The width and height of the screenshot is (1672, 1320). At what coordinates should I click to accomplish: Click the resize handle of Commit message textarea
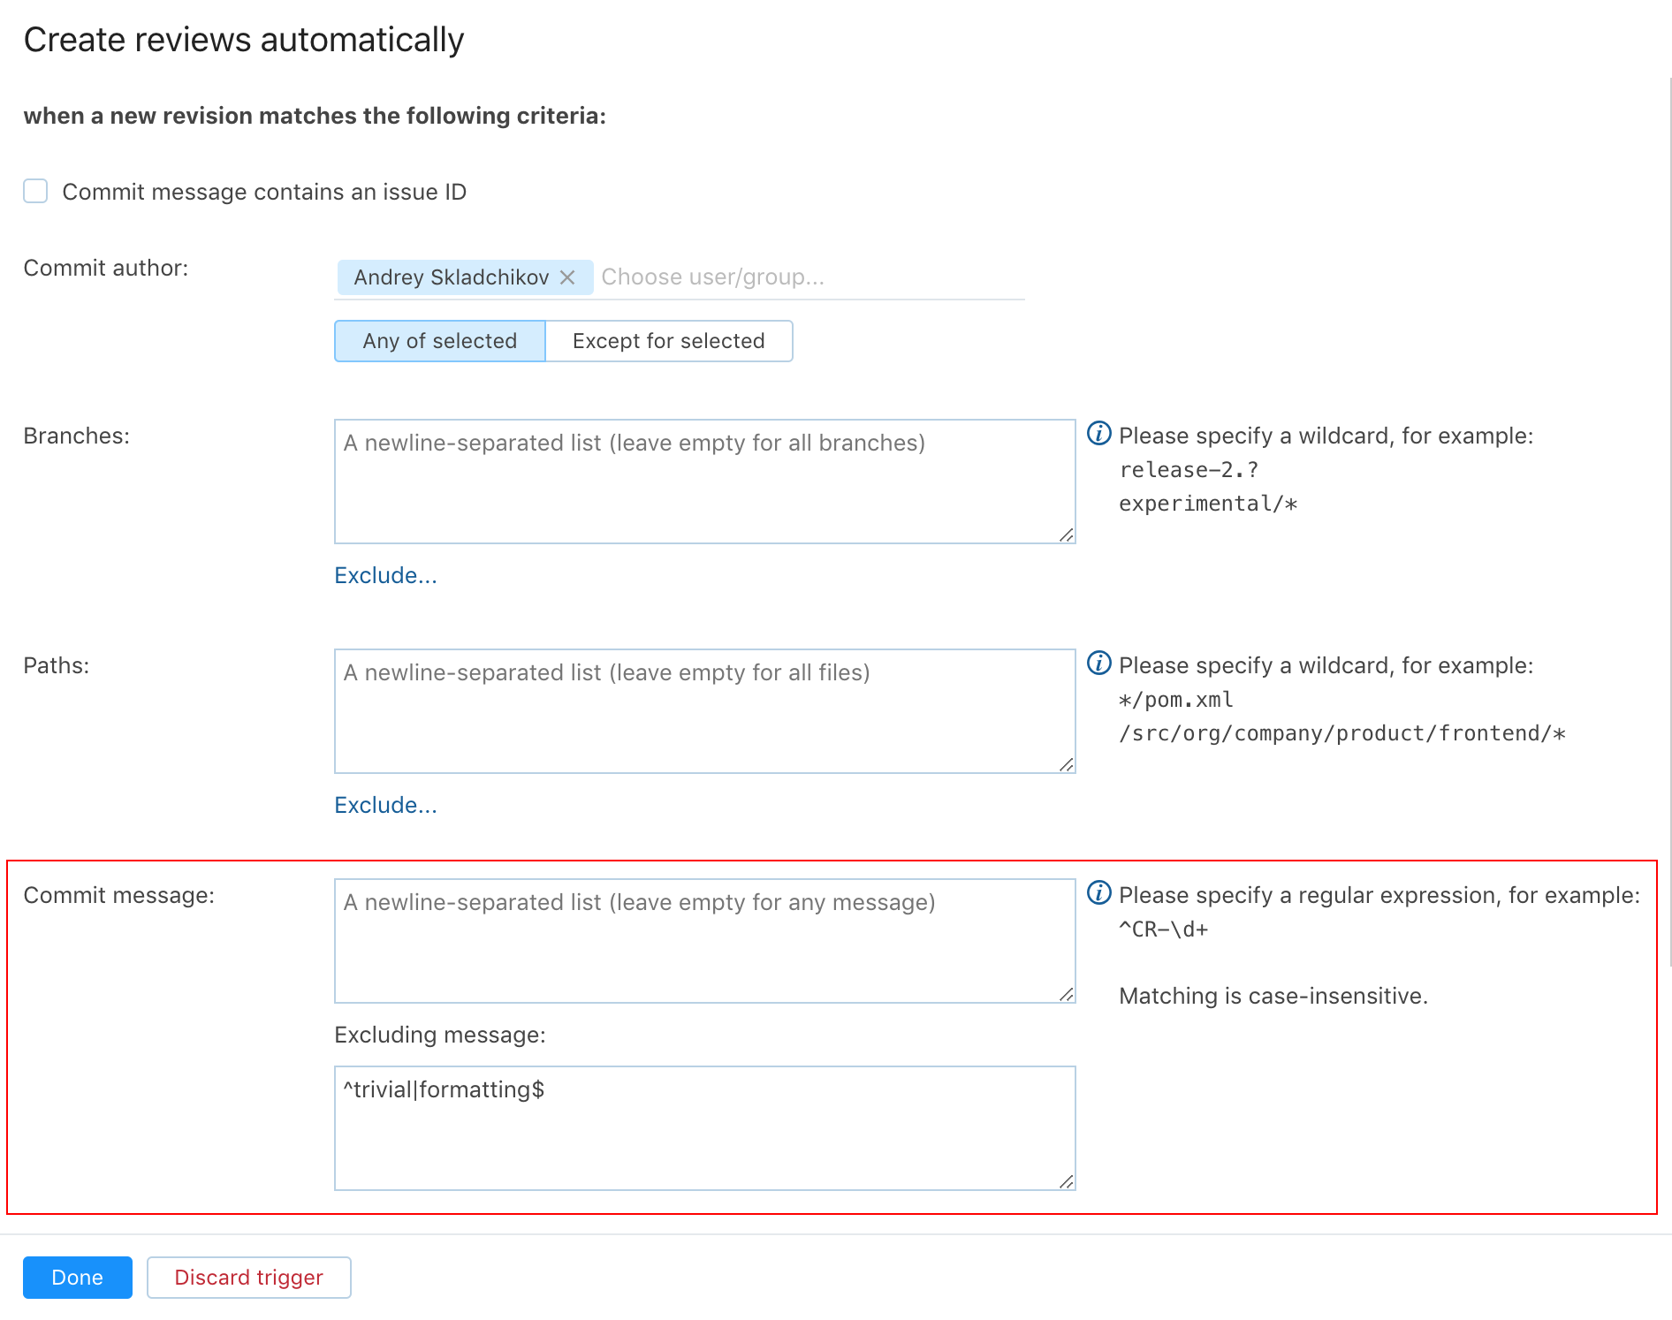click(1067, 994)
